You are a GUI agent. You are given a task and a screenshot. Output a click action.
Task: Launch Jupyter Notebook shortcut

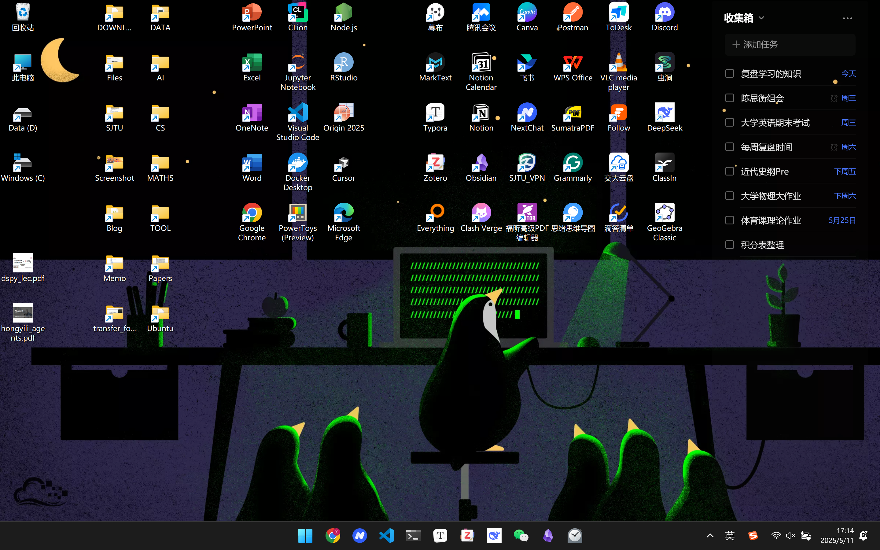coord(298,72)
